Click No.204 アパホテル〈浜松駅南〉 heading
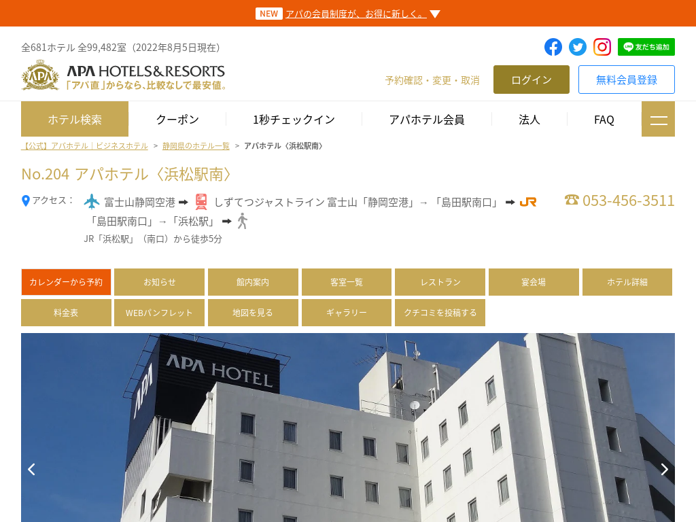Image resolution: width=696 pixels, height=522 pixels. [126, 174]
